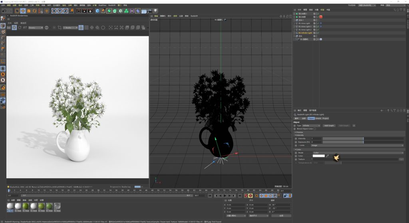Enable the Blend Object Color checkbox
Viewport: 409px width, 223px height.
click(315, 129)
